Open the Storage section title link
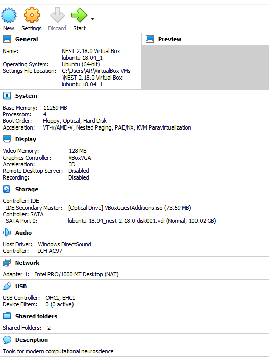This screenshot has width=269, height=358. (27, 189)
